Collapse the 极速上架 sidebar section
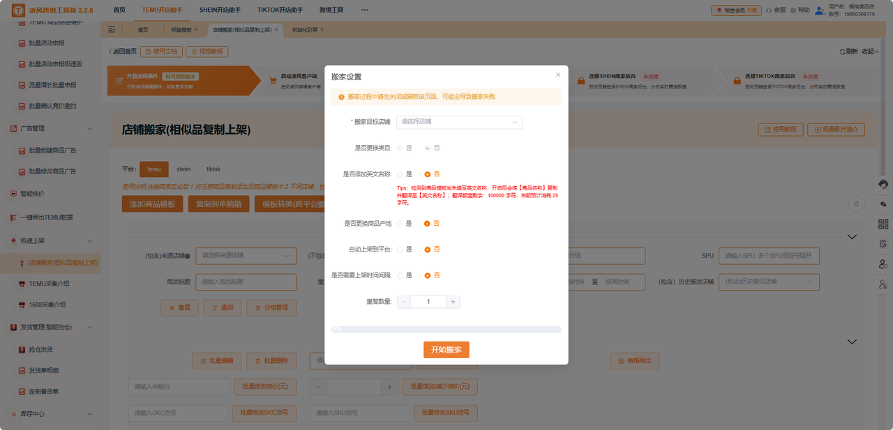 click(x=89, y=242)
